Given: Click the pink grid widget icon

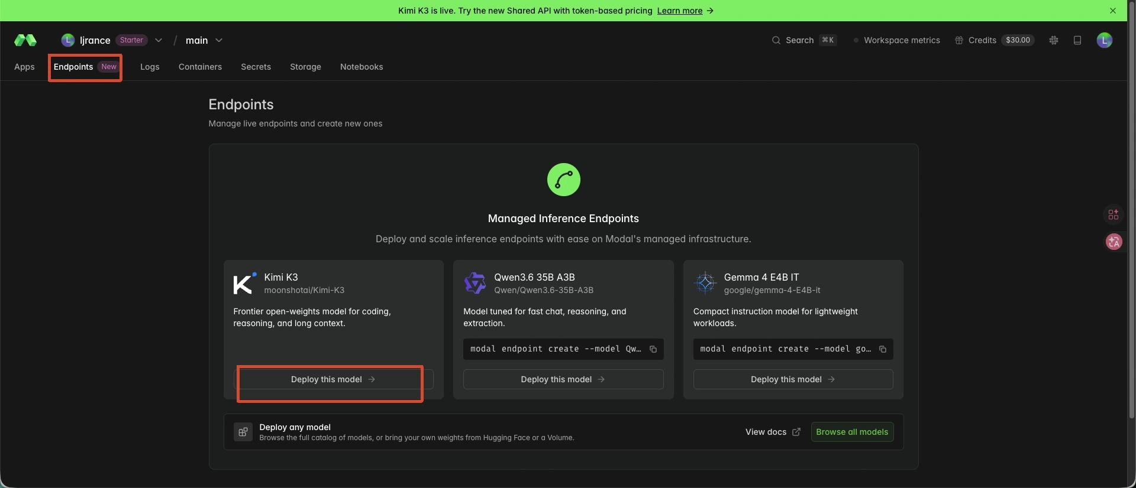Looking at the screenshot, I should [x=1114, y=214].
